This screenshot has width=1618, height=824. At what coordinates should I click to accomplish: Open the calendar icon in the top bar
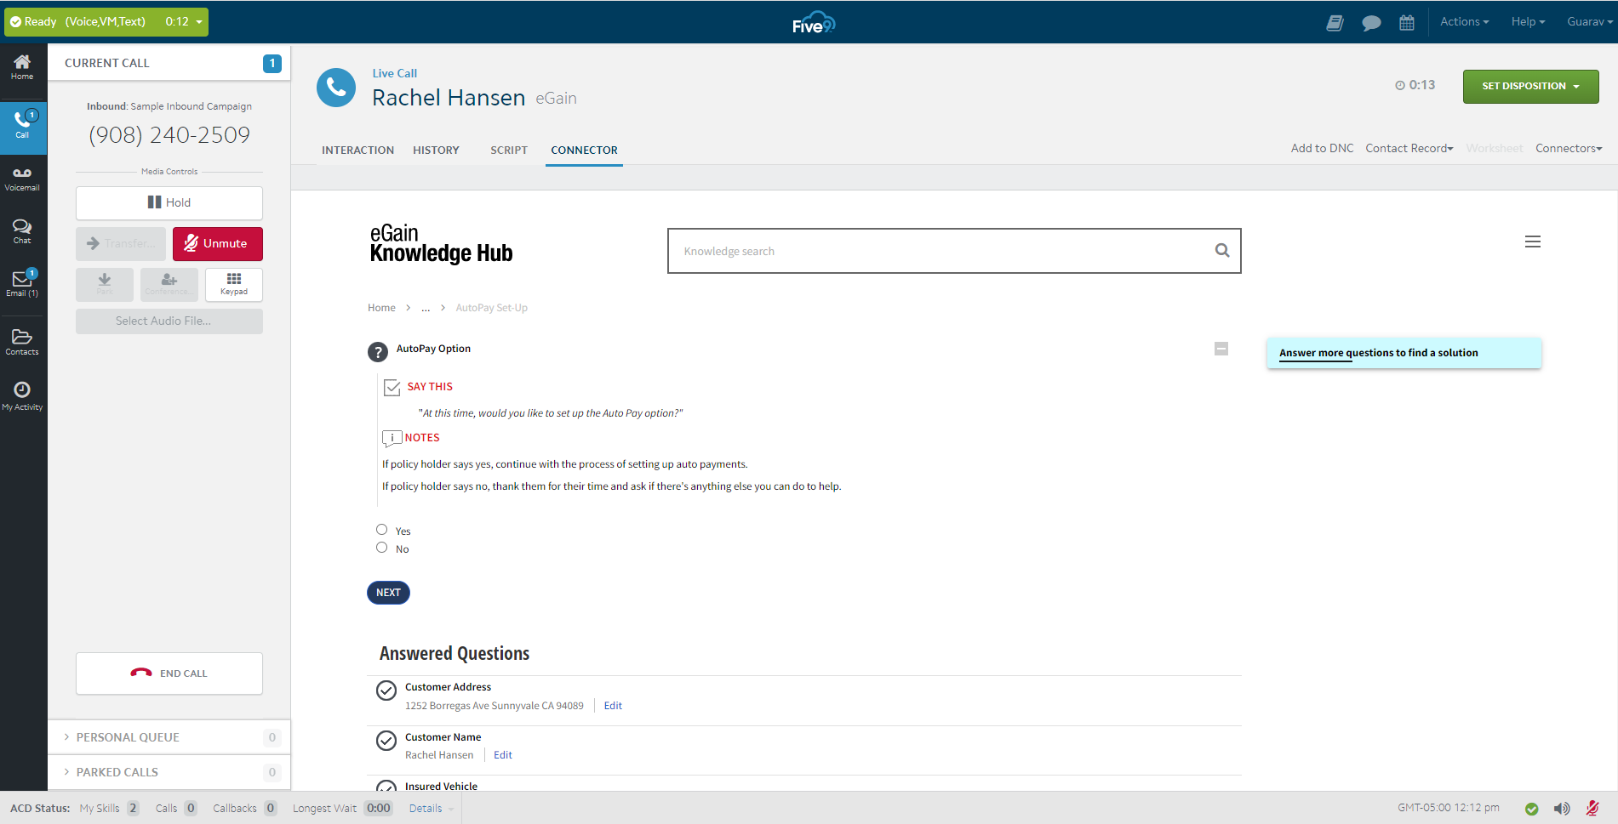click(x=1406, y=21)
